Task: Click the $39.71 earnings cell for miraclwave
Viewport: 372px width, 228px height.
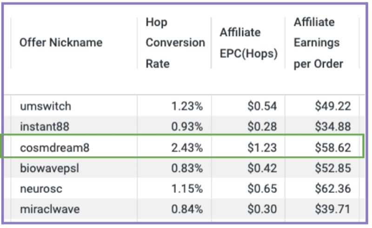Action: (x=333, y=209)
